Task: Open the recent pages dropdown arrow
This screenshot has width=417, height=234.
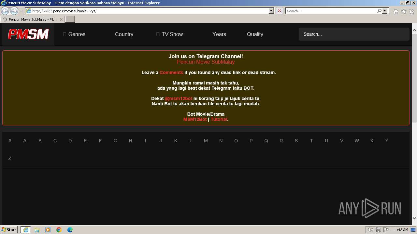Action: [21, 11]
